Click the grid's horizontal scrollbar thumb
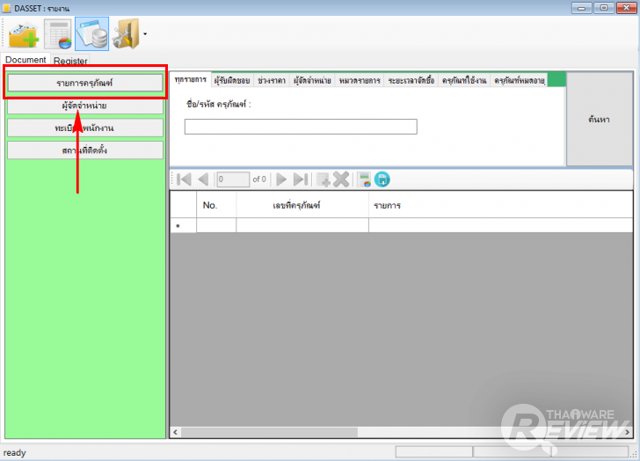This screenshot has height=461, width=640. pyautogui.click(x=270, y=432)
